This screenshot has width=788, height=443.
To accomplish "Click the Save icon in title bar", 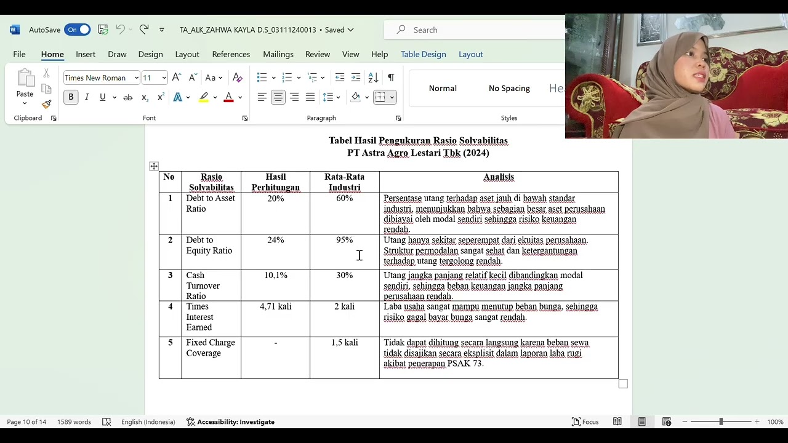I will [103, 30].
